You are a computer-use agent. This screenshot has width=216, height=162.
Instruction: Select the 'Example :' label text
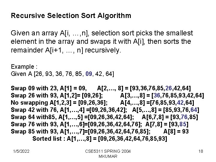click(x=24, y=67)
